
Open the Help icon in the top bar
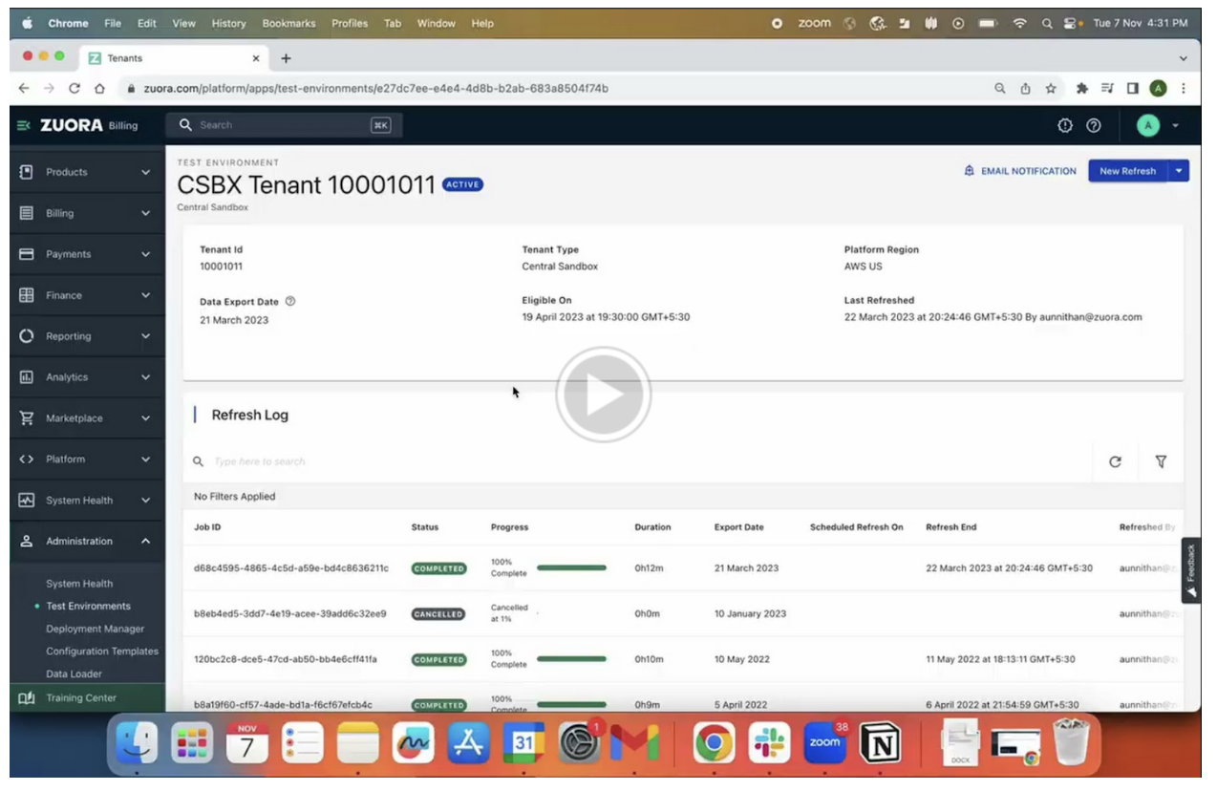pos(1093,125)
